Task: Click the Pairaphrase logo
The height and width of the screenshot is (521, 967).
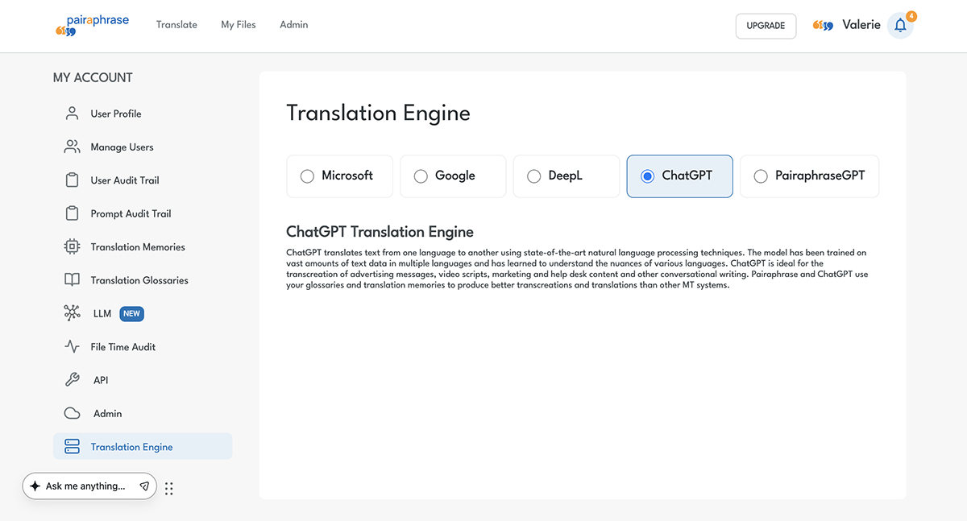Action: pos(91,25)
